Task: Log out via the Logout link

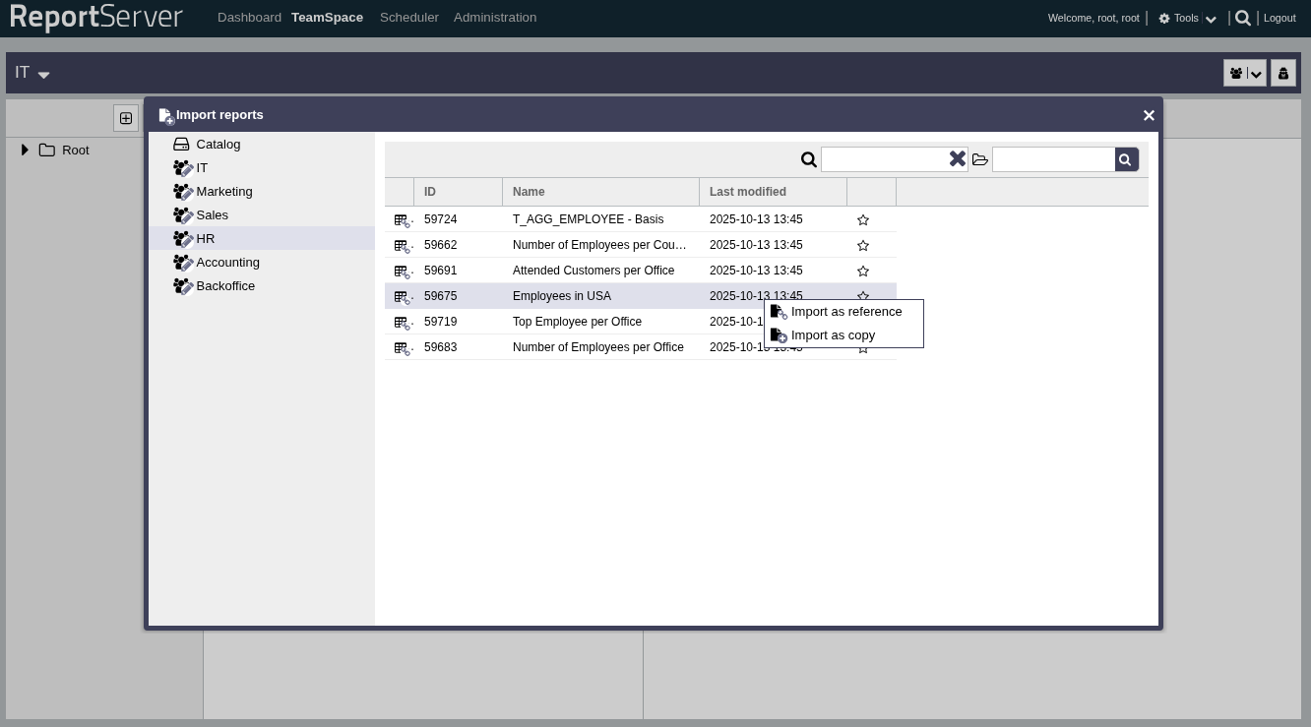Action: 1280,18
